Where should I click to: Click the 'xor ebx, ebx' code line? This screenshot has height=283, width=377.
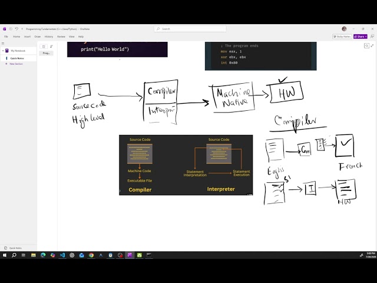coord(233,57)
